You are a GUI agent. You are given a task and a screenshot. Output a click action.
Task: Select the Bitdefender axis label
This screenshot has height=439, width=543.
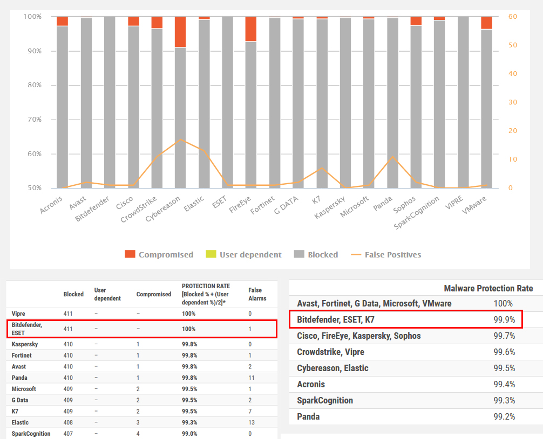click(92, 208)
